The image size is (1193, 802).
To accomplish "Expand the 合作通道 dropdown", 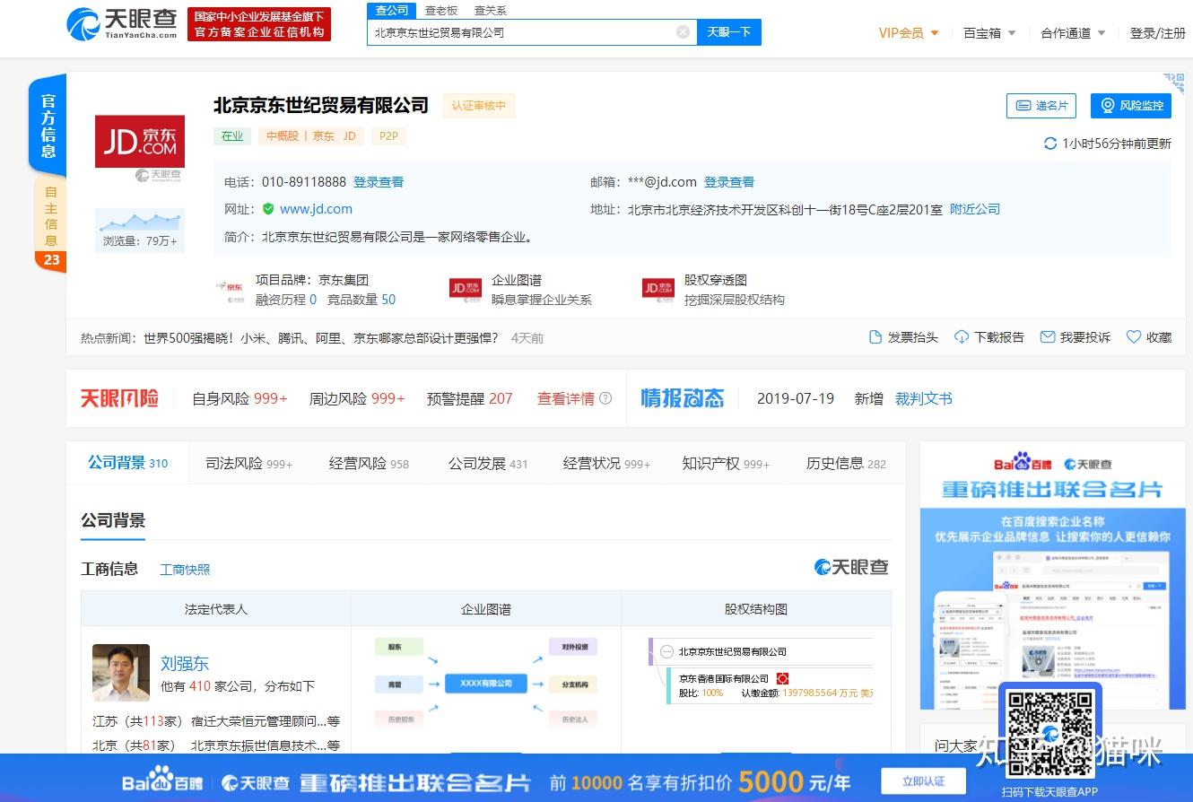I will [1073, 33].
